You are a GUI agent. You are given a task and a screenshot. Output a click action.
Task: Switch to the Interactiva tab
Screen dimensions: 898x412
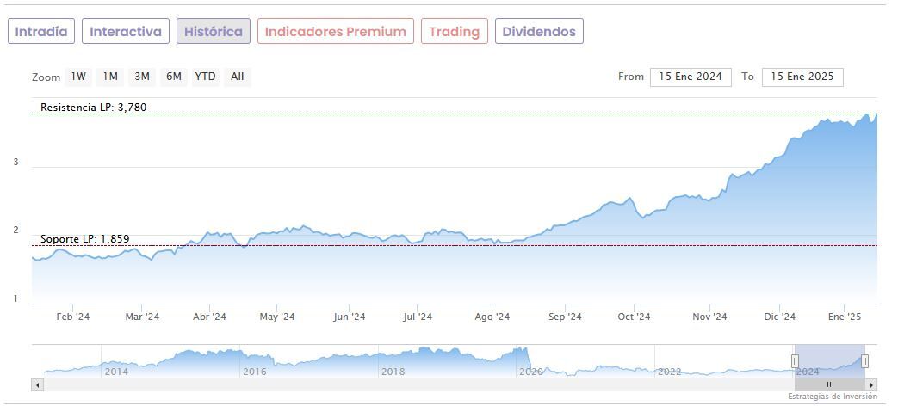coord(126,32)
